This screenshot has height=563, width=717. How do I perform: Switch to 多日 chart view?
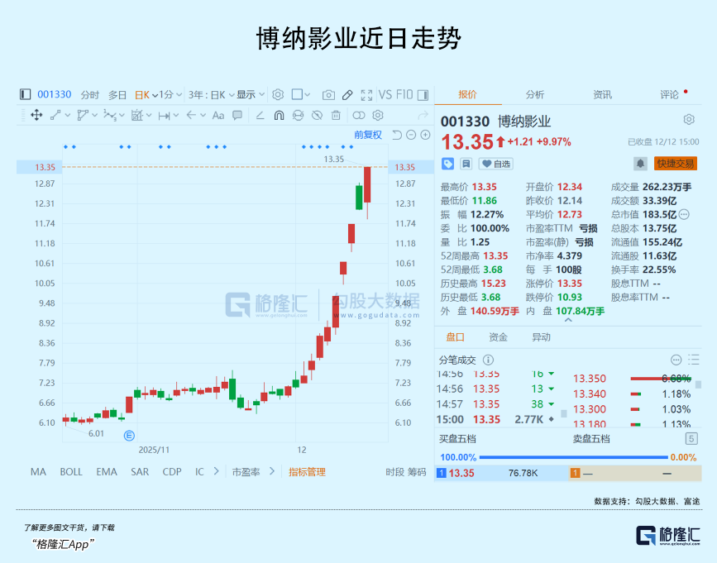click(117, 95)
